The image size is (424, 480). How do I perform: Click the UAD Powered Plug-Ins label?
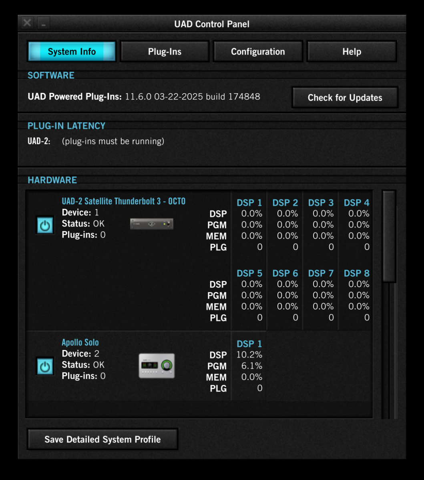point(74,96)
